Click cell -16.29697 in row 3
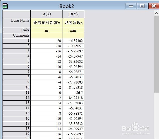159x139 pixels. tap(73, 51)
